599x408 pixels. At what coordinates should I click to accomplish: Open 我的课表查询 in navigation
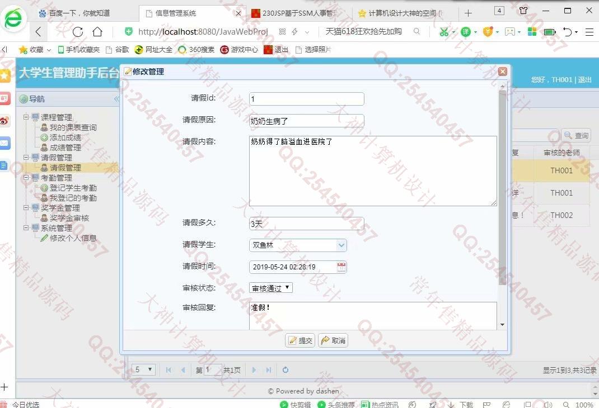(73, 127)
